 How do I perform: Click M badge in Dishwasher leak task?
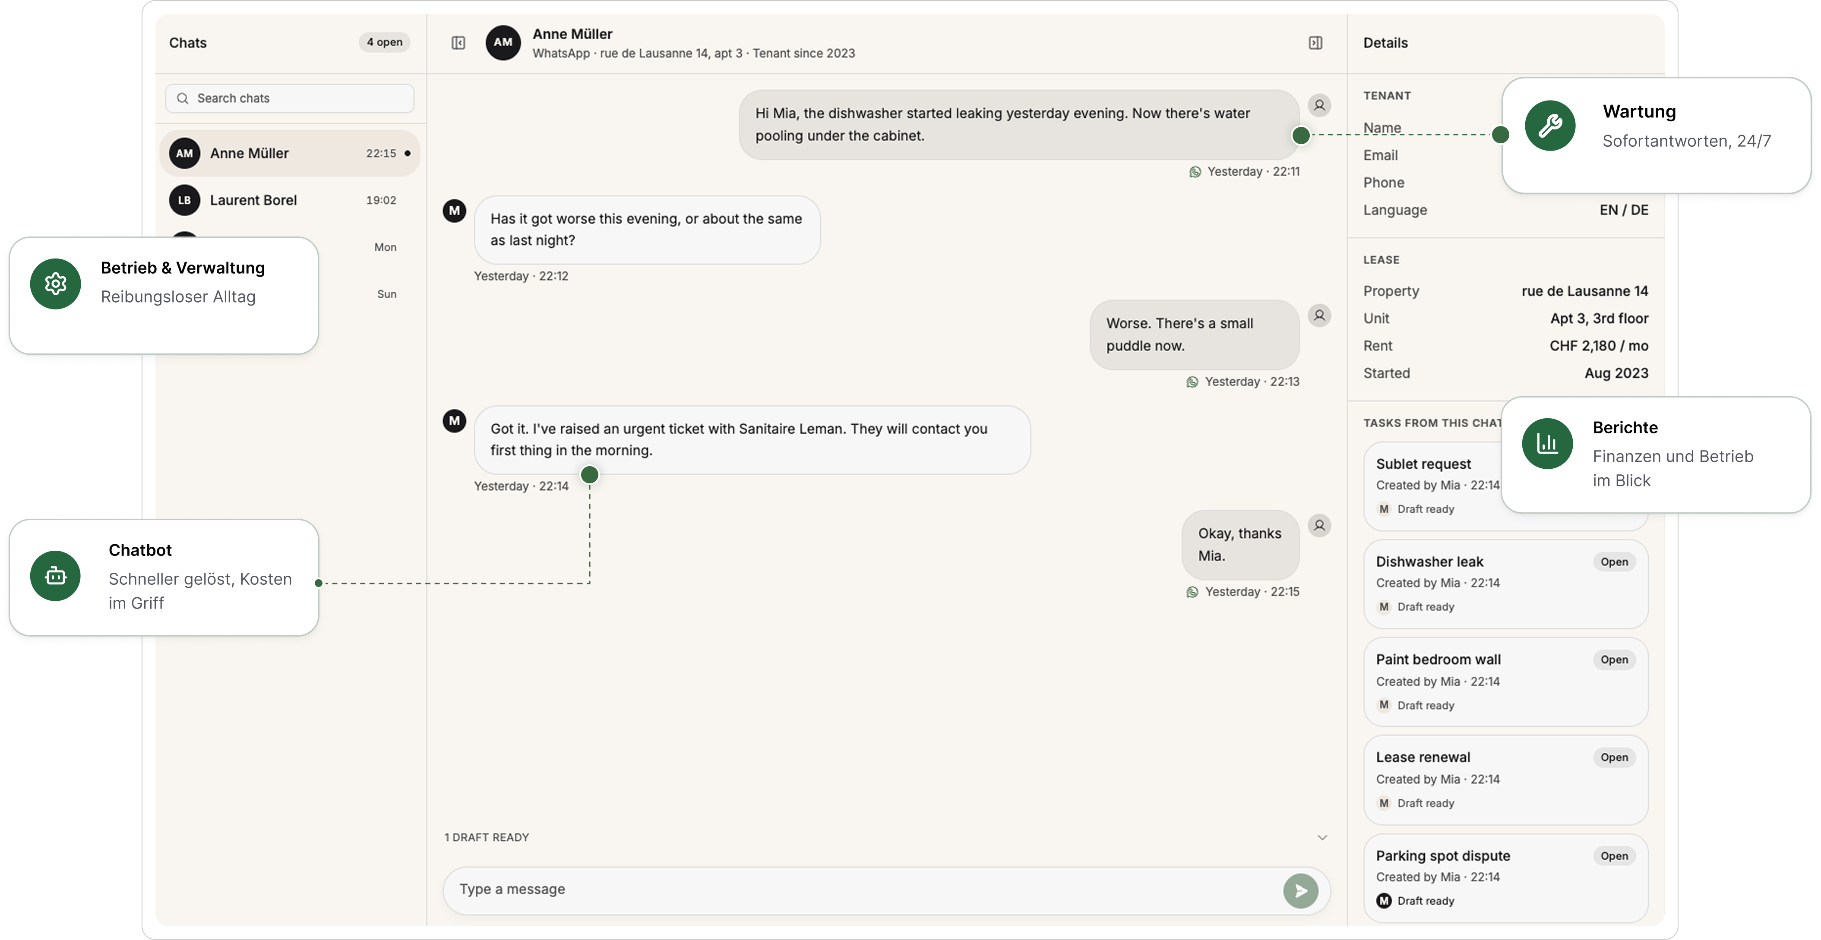point(1383,606)
